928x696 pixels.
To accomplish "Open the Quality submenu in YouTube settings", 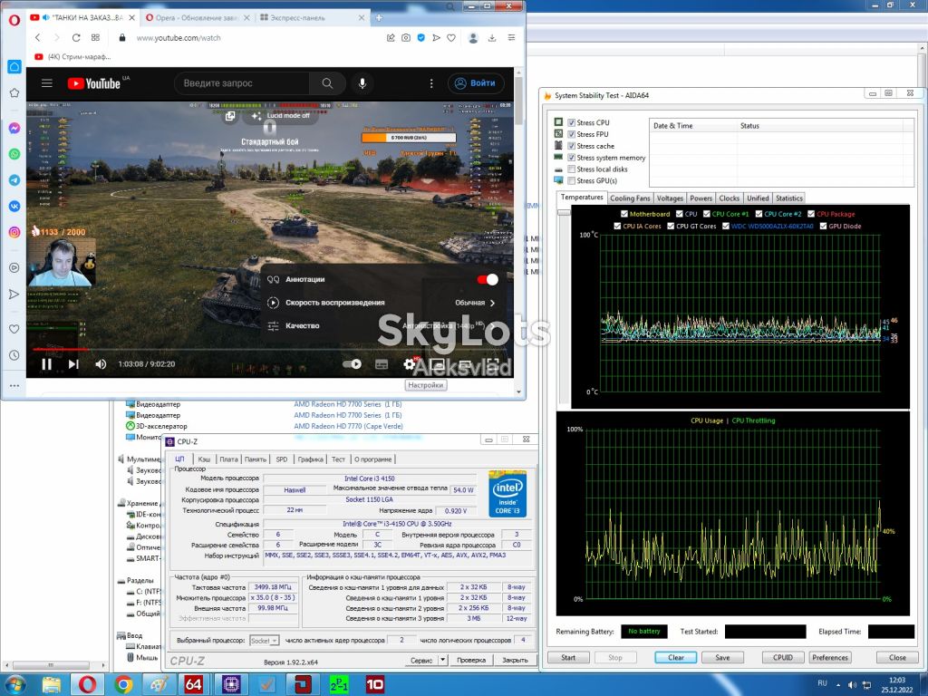I will [382, 325].
